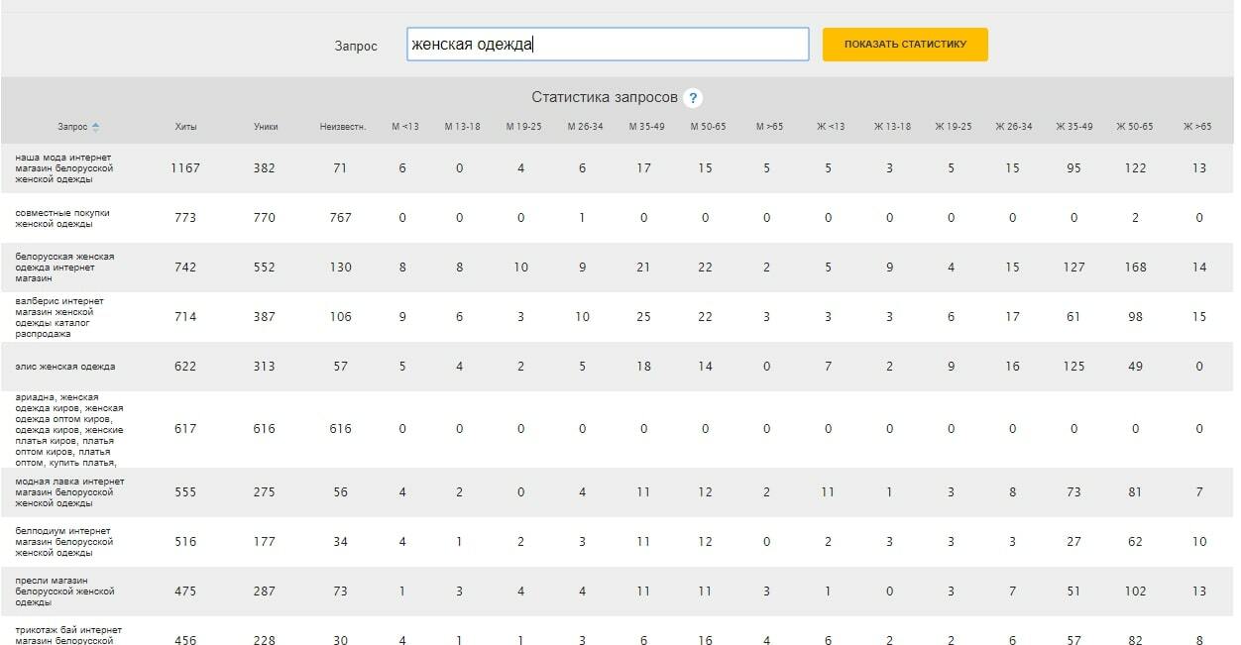Click hits value 475
This screenshot has height=645, width=1241.
(185, 591)
